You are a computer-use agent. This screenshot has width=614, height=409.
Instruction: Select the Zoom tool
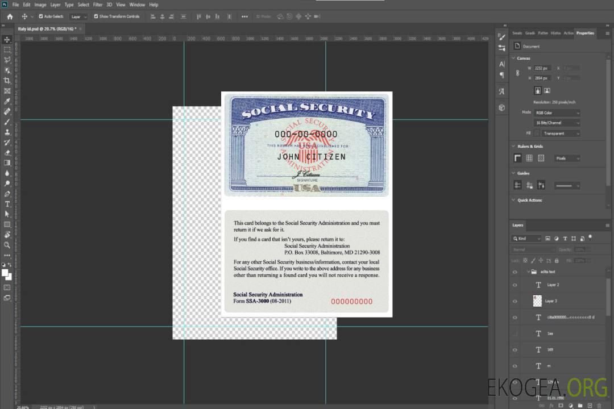(7, 245)
